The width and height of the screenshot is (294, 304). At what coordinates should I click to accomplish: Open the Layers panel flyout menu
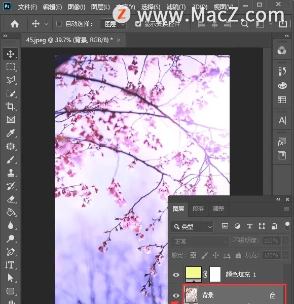(x=286, y=210)
